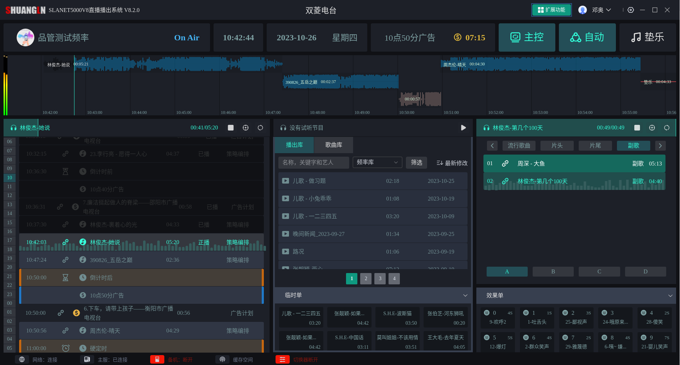Click the loop refresh icon in right preview header
The image size is (680, 365).
(667, 128)
